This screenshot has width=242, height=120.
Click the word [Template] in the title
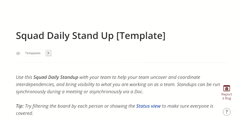pyautogui.click(x=141, y=36)
